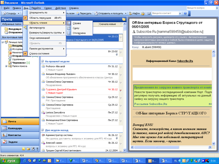
Task: Expand Развернуть/свернуть группы submenu
Action: pyautogui.click(x=44, y=33)
